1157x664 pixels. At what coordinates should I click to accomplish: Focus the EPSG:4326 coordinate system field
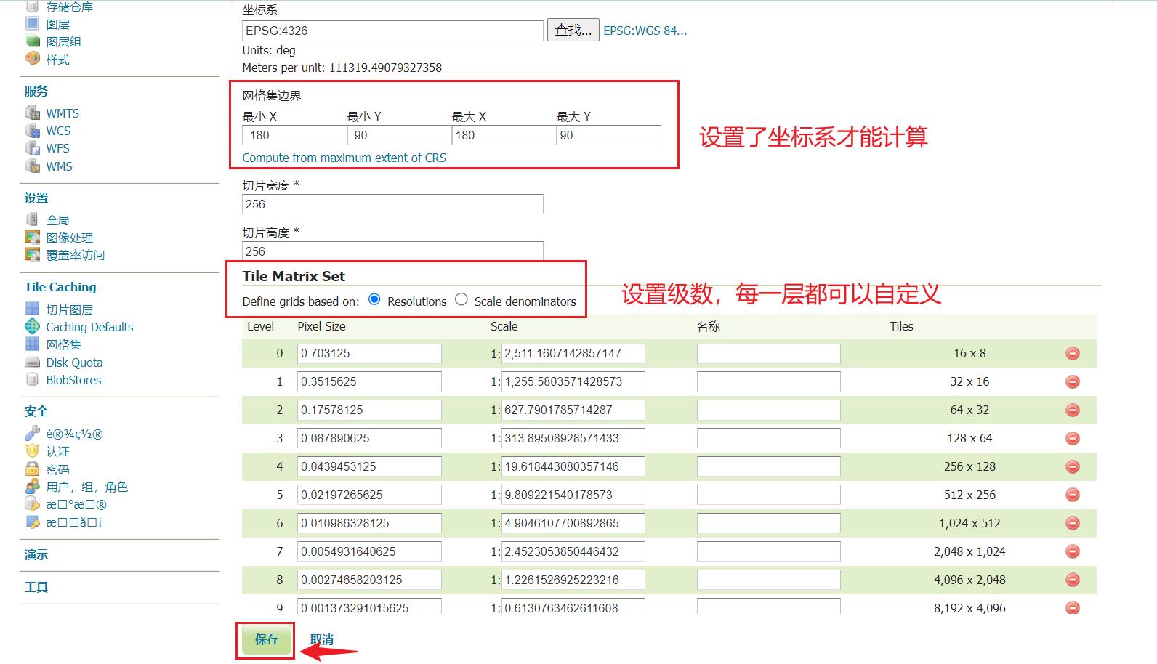(392, 31)
